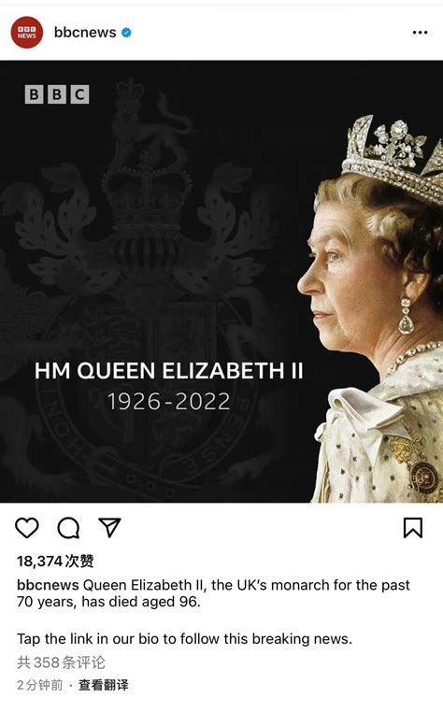Click the 2分钟前 timestamp
443x712 pixels.
pos(40,685)
